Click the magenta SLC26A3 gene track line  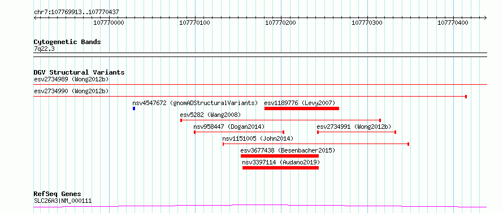click(260, 206)
